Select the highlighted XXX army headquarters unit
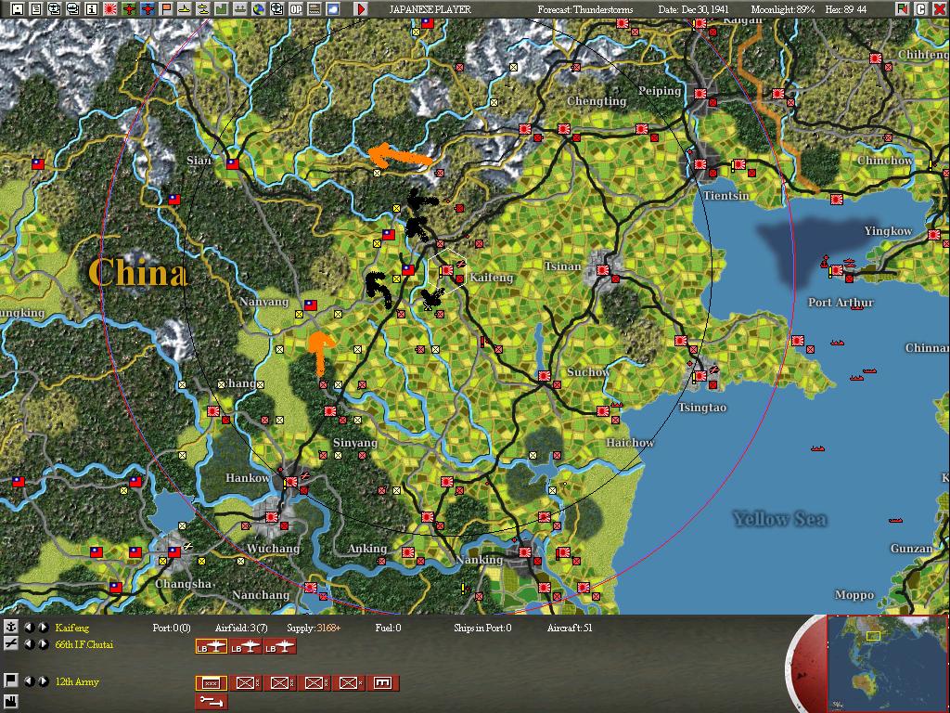This screenshot has width=950, height=713. click(x=211, y=682)
